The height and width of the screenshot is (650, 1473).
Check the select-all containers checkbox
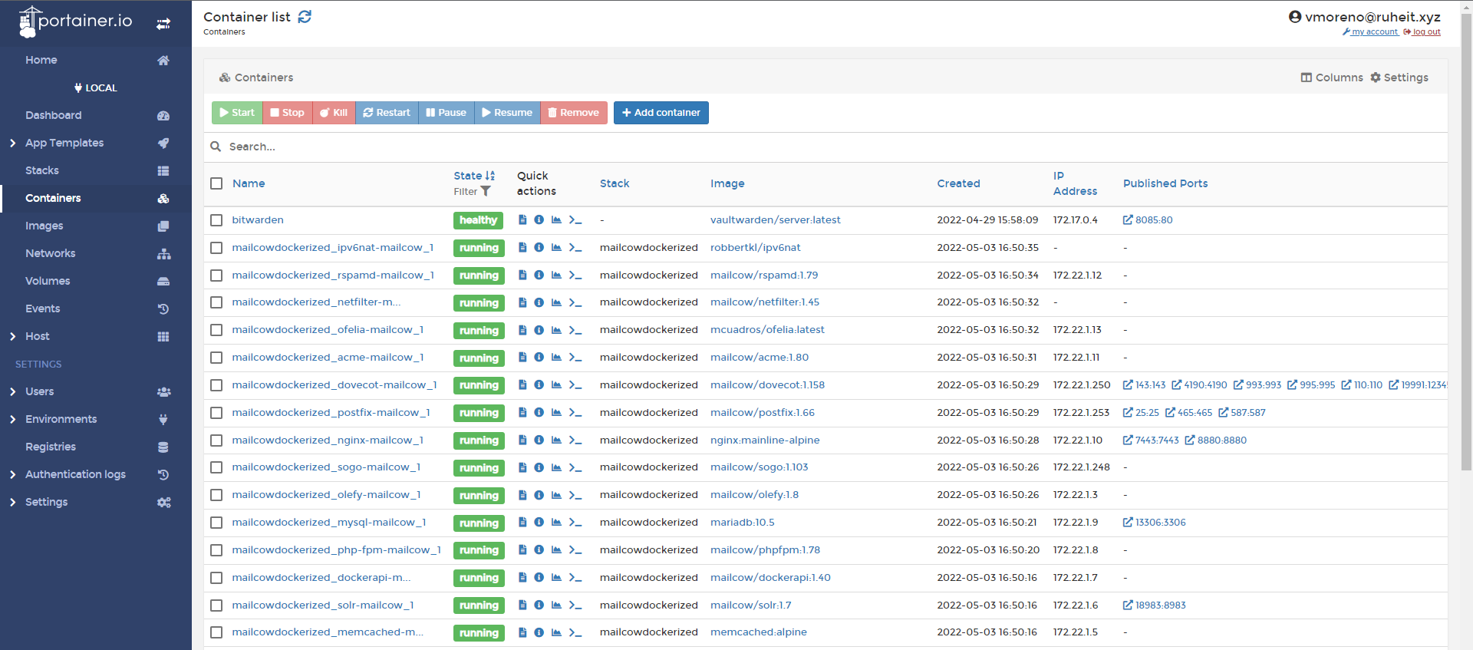pyautogui.click(x=216, y=183)
